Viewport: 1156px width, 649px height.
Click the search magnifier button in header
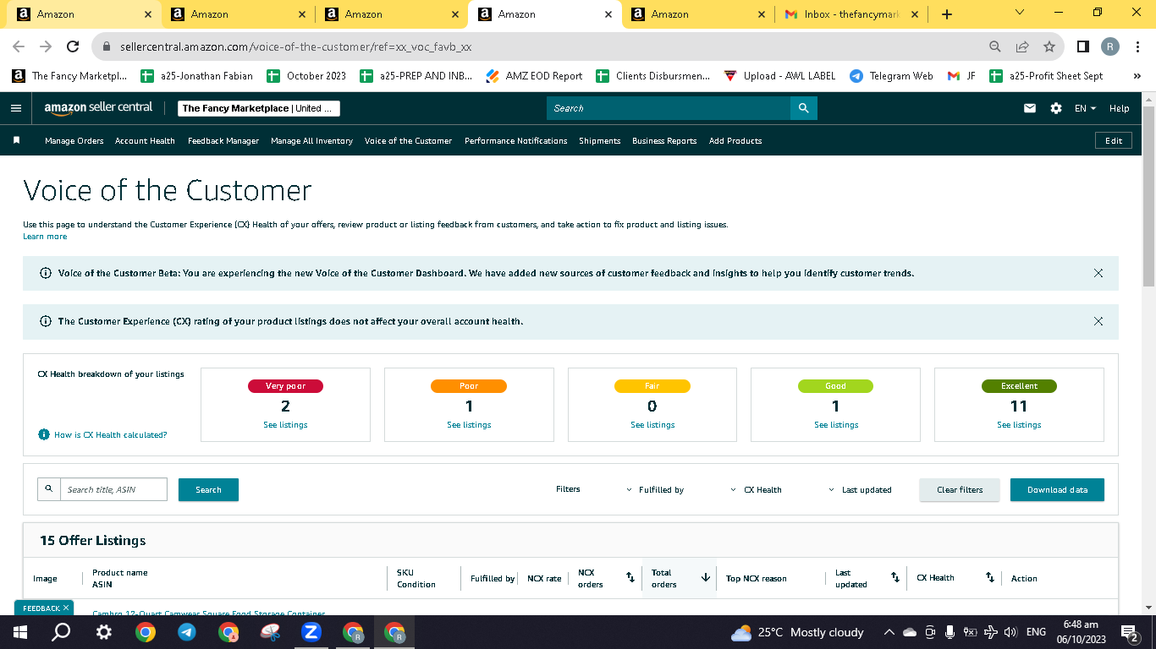tap(803, 108)
